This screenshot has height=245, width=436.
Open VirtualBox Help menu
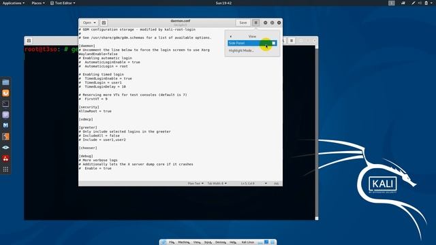(x=233, y=242)
